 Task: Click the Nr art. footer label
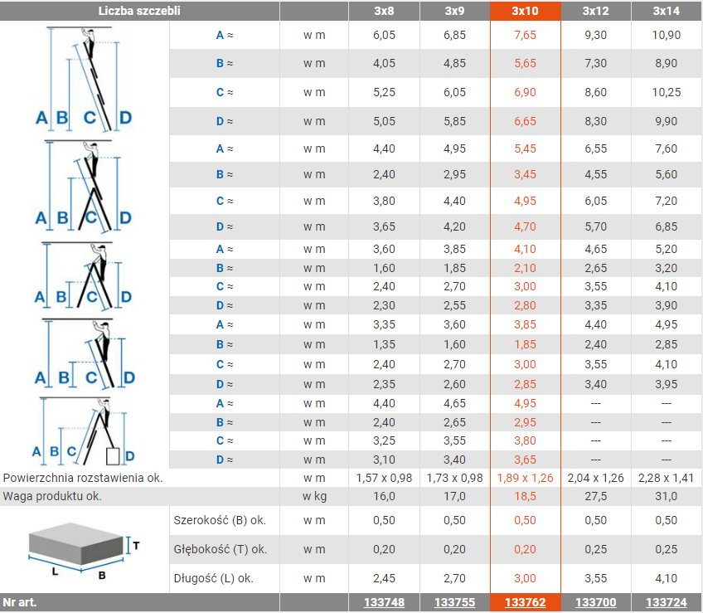pyautogui.click(x=20, y=603)
